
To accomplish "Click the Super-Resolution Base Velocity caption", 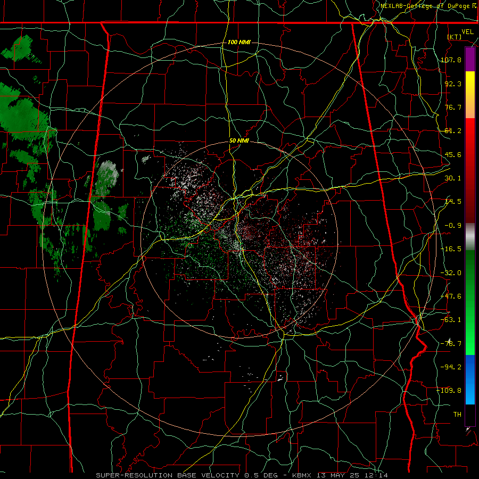I will 242,475.
